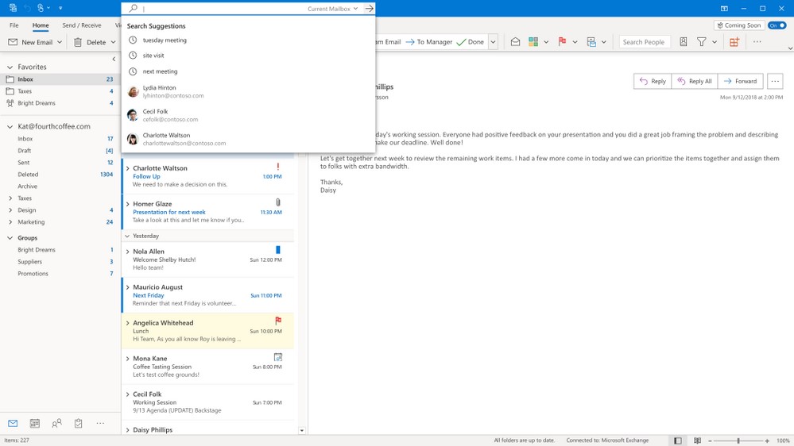Select the 'site visit' search suggestion
This screenshot has width=794, height=446.
pyautogui.click(x=248, y=56)
